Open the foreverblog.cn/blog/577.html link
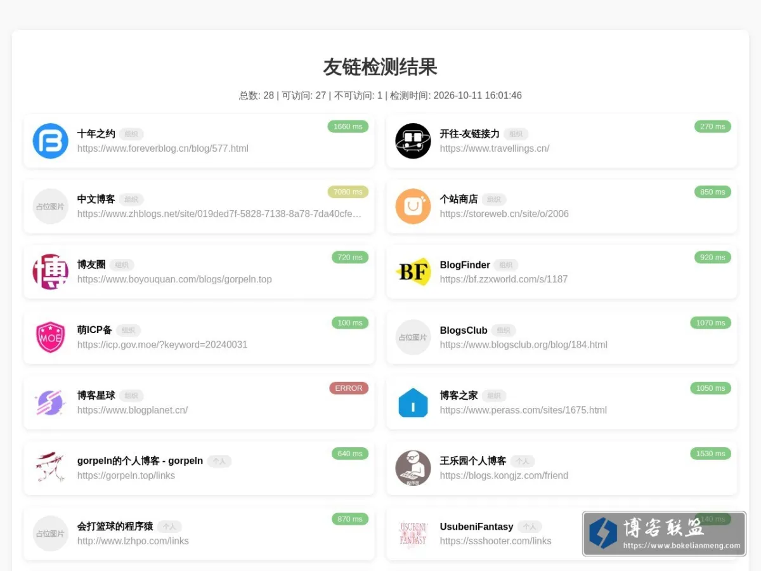Image resolution: width=761 pixels, height=571 pixels. coord(163,148)
